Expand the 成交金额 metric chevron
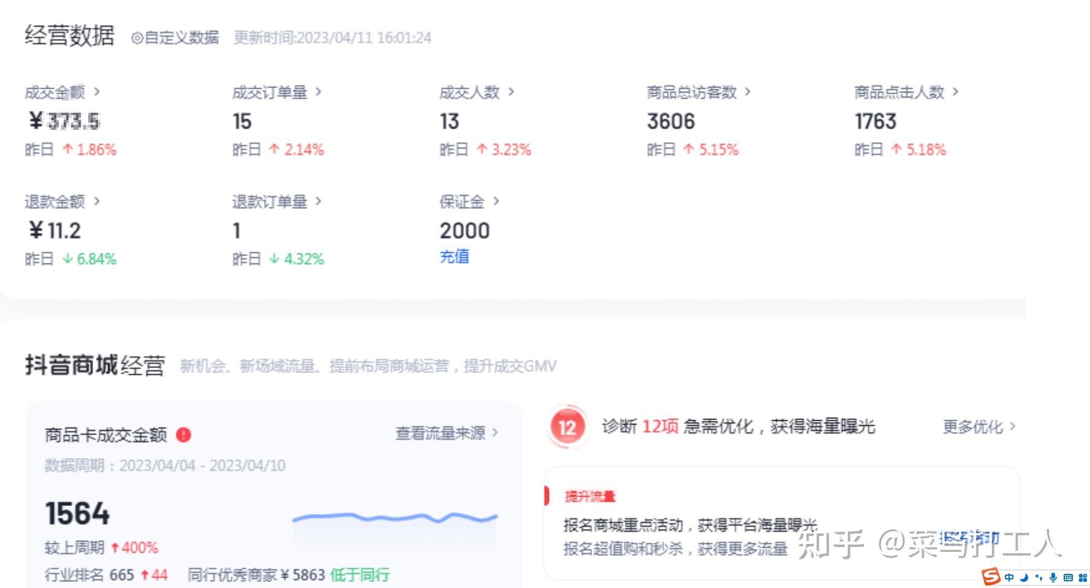Viewport: 1090px width, 588px height. pos(96,92)
